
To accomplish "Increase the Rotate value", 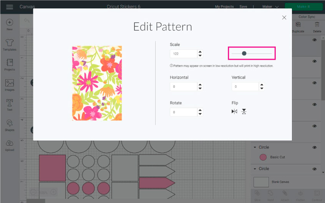I will click(200, 110).
